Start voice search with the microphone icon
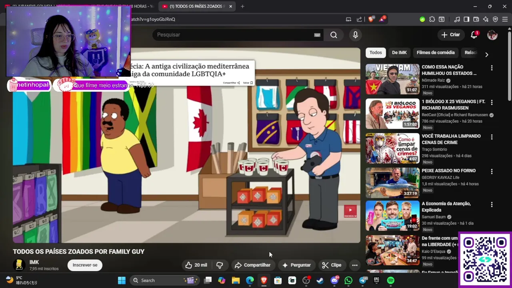 click(x=355, y=35)
